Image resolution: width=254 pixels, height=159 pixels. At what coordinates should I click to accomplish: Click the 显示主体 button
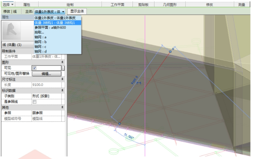tap(77, 11)
